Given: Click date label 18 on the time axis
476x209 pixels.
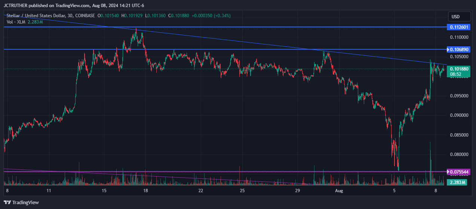Looking at the screenshot, I should [145, 191].
